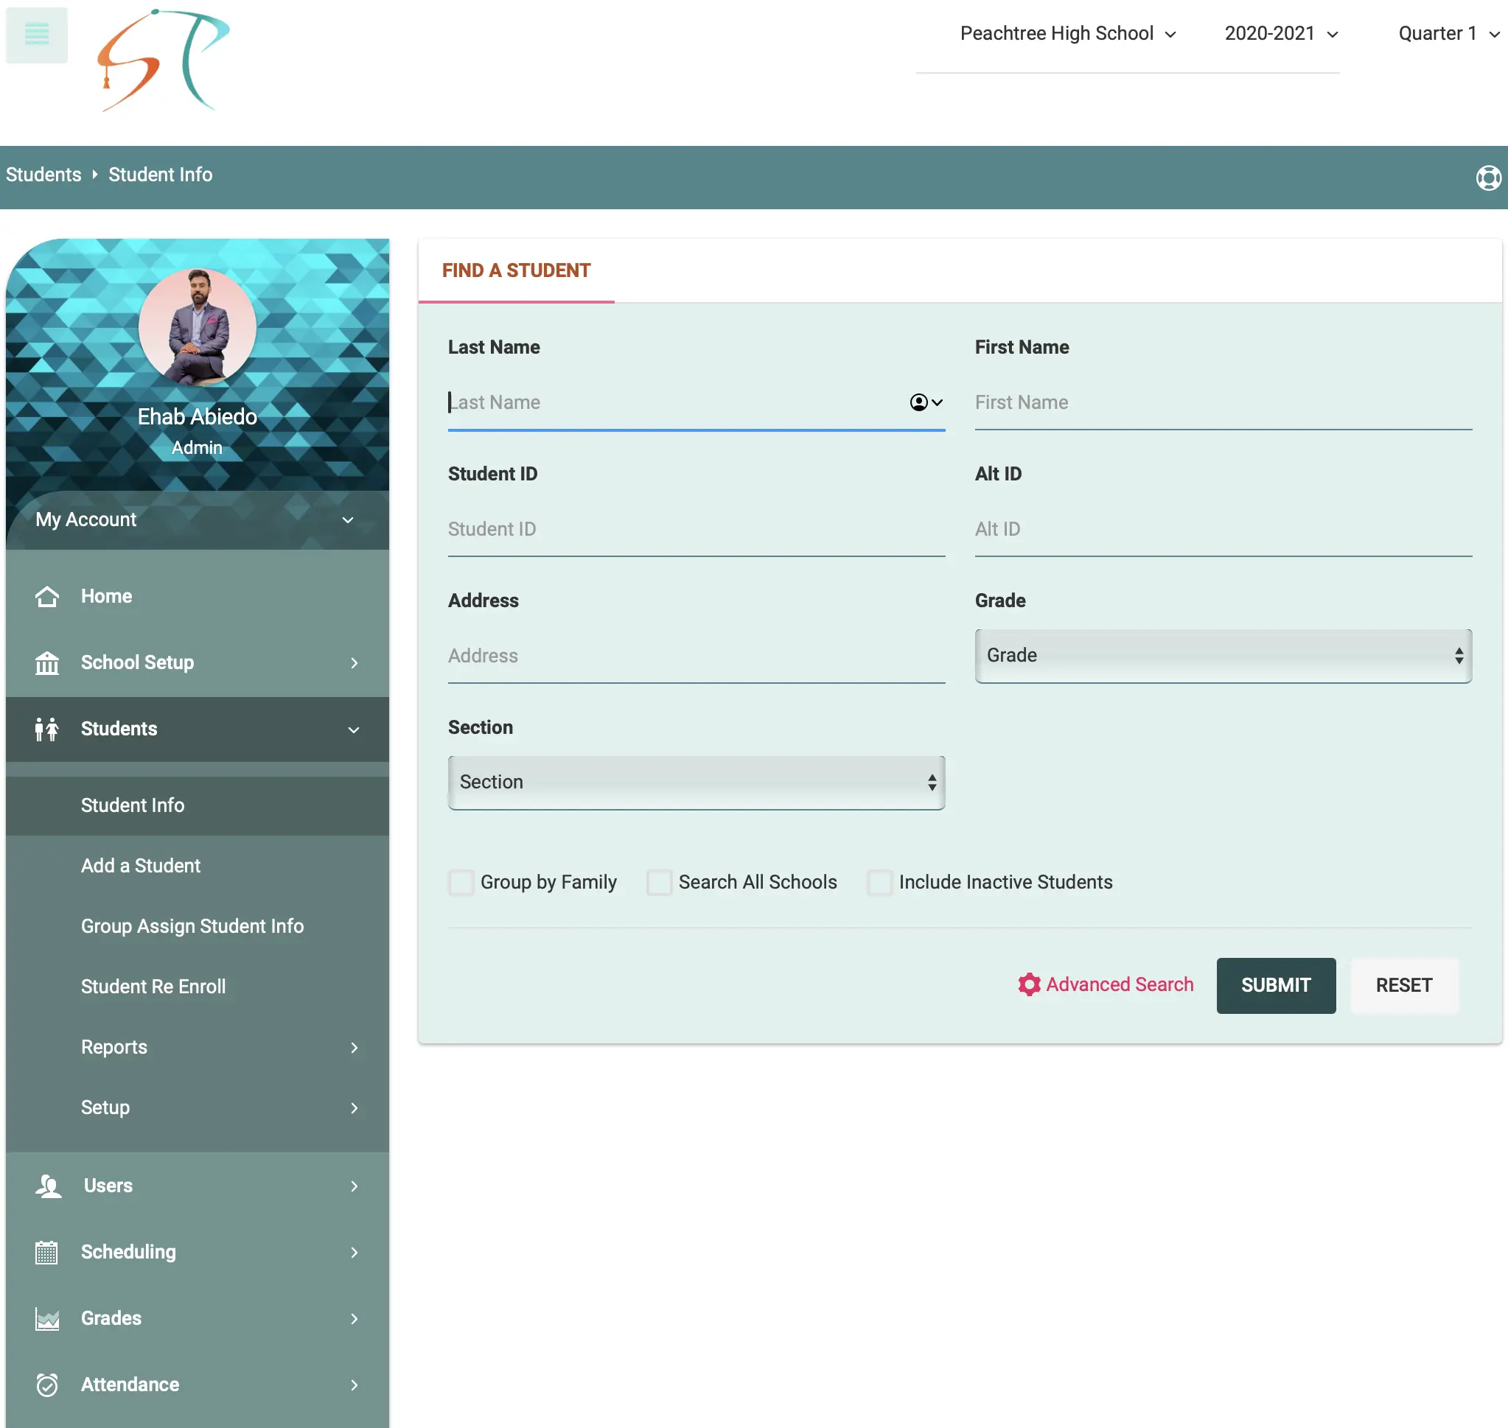Viewport: 1508px width, 1428px height.
Task: Toggle Include Inactive Students checkbox
Action: [x=879, y=882]
